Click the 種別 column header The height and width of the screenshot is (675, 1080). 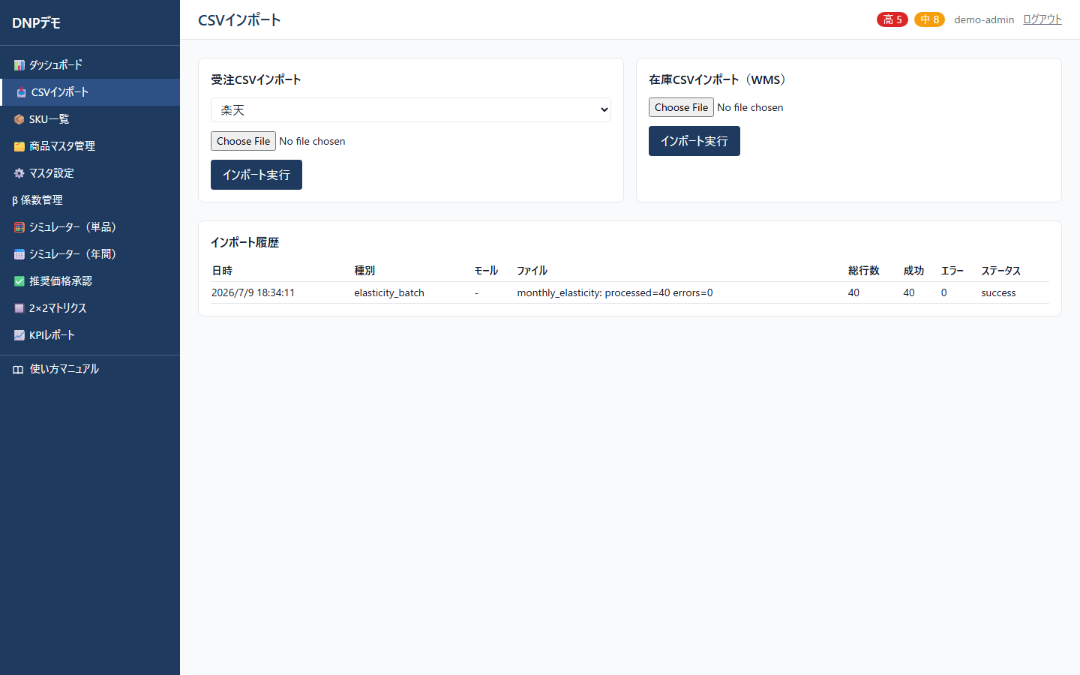pyautogui.click(x=364, y=271)
